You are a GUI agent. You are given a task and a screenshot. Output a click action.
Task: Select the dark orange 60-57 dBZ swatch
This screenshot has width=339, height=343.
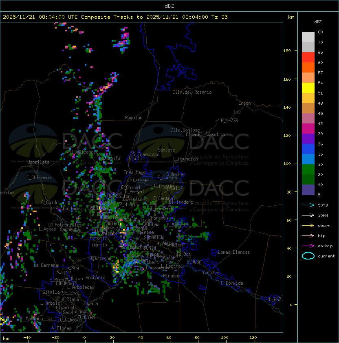coord(308,67)
